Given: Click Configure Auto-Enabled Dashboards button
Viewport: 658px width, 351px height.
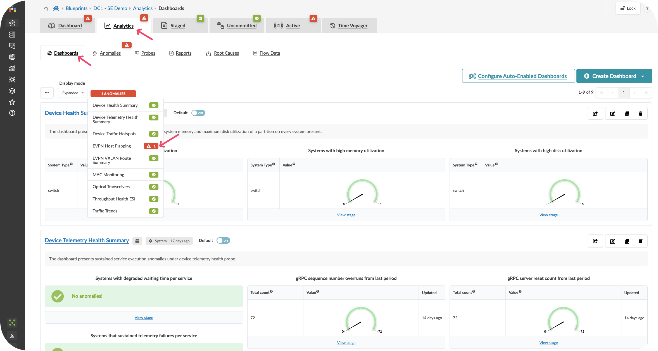Looking at the screenshot, I should tap(518, 76).
